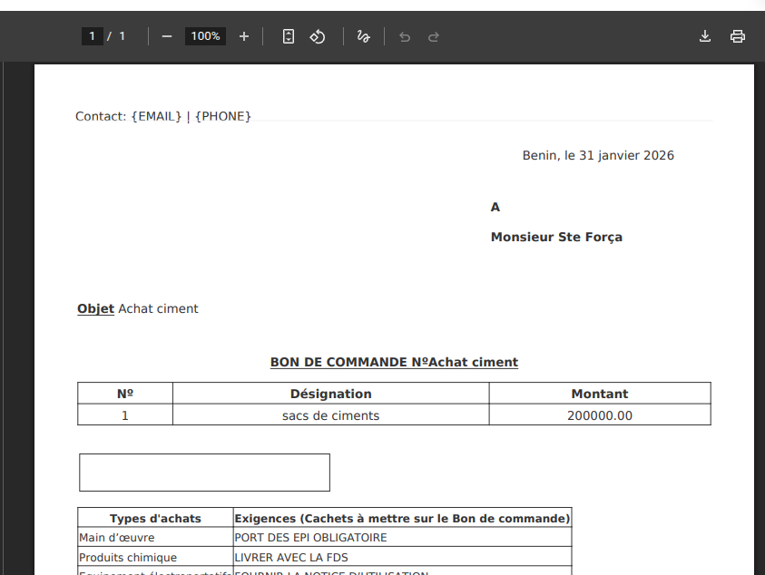This screenshot has width=765, height=575.
Task: Click the 'sacs de ciments' table cell
Action: 330,415
